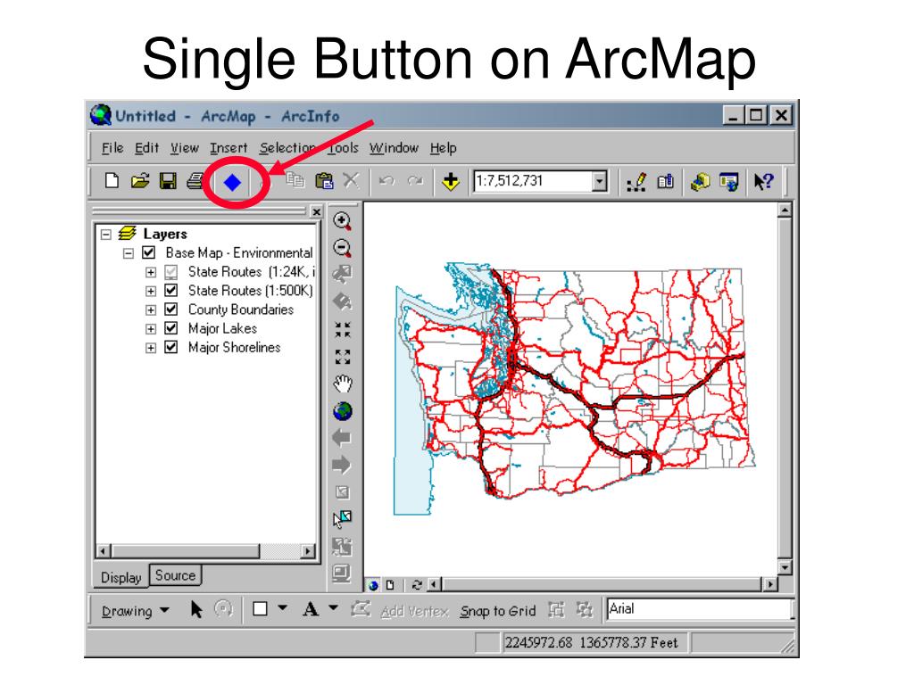Select the Zoom Out magnifier tool
The width and height of the screenshot is (914, 685).
342,248
